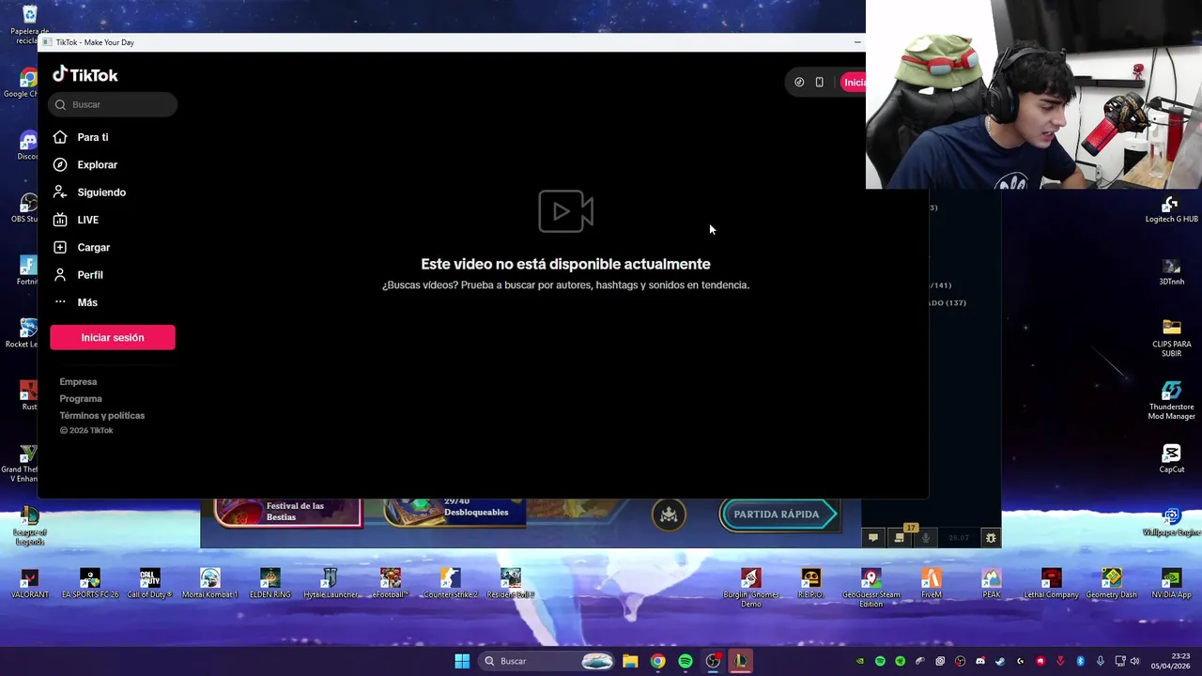
Task: Click the top-right Iniciar sesión button
Action: 854,83
